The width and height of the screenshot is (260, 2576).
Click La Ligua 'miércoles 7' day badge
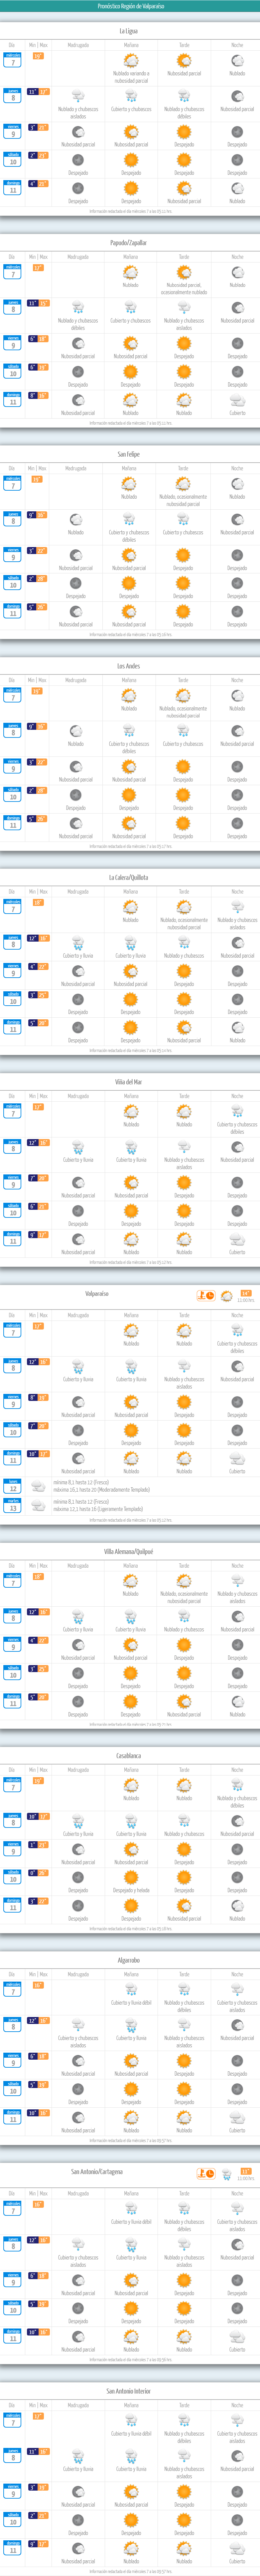pyautogui.click(x=12, y=60)
